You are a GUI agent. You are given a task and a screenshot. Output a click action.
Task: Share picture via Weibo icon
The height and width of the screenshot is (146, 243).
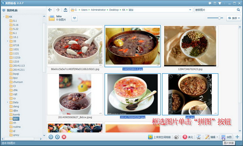[176, 137]
